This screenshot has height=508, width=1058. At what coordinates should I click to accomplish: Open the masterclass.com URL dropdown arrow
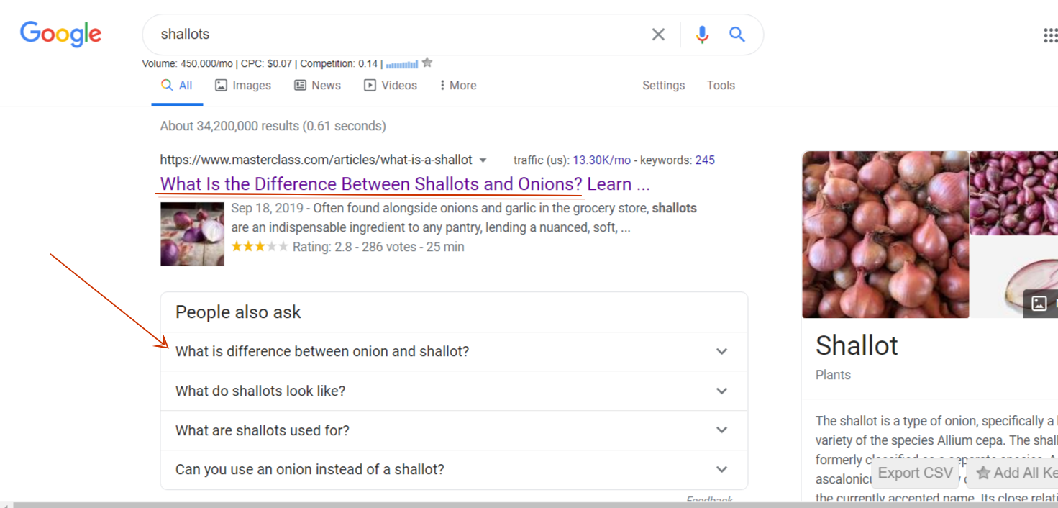[x=483, y=160]
